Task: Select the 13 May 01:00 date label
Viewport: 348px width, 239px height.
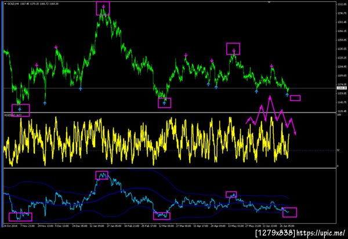Action: pos(235,226)
